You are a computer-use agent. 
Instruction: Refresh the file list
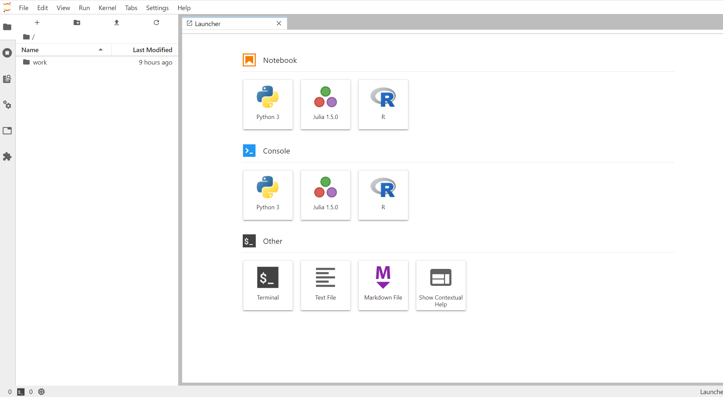(156, 22)
